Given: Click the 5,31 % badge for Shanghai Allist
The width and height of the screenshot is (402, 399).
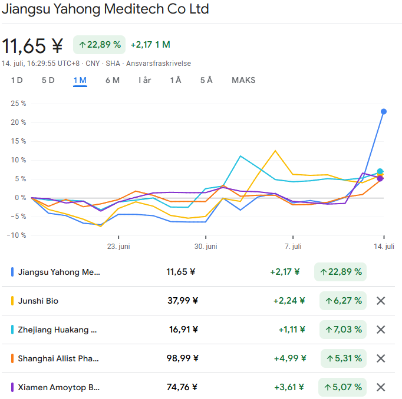Looking at the screenshot, I should click(x=344, y=358).
